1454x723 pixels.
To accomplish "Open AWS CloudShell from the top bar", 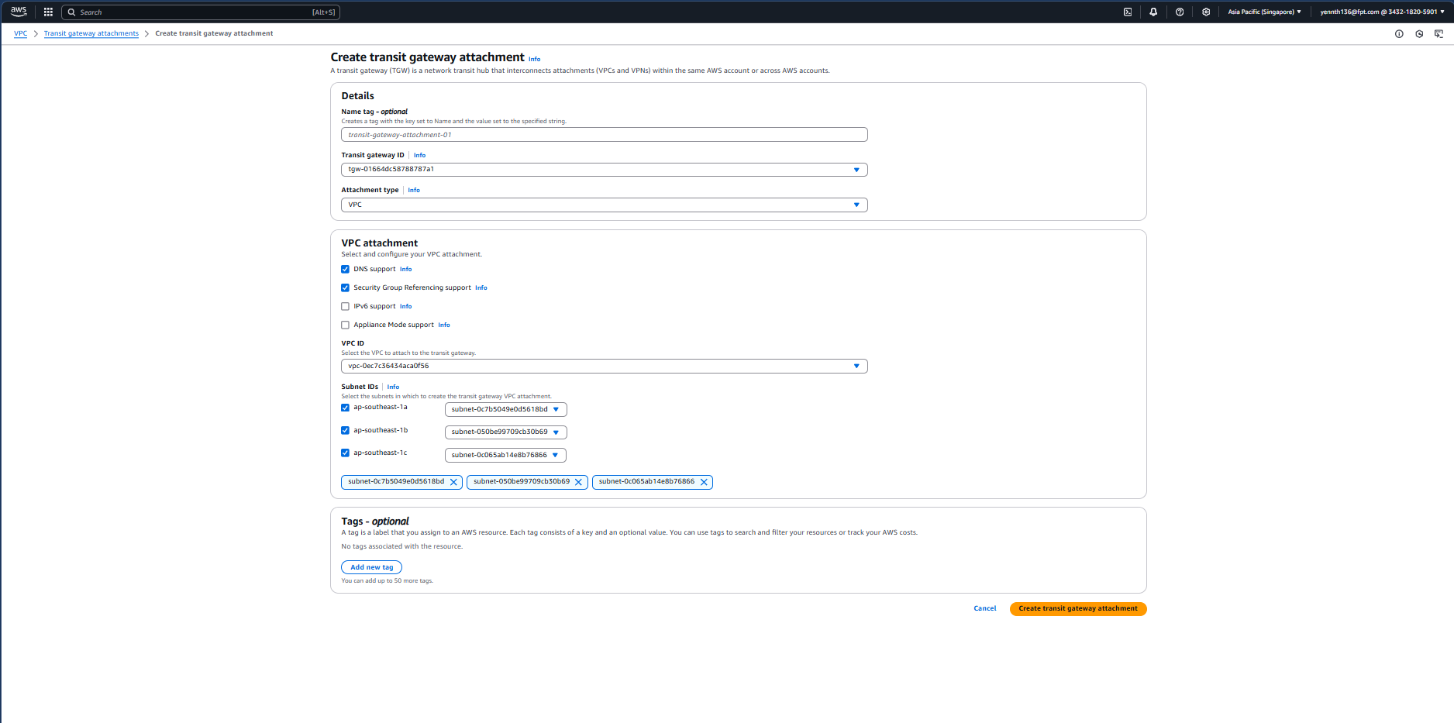I will point(1128,12).
